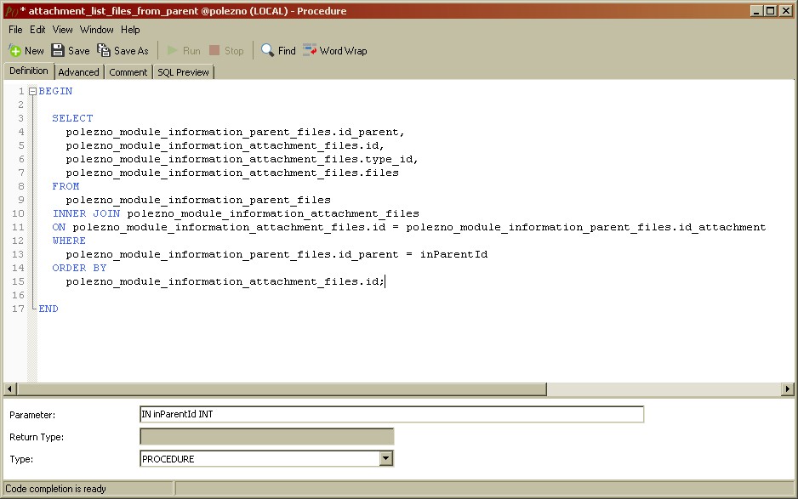Click the red Stop square icon

214,50
